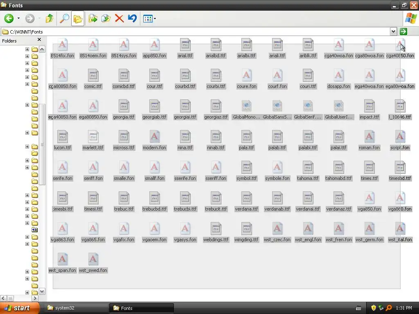
Task: Switch to system32 taskbar window
Action: 77,308
